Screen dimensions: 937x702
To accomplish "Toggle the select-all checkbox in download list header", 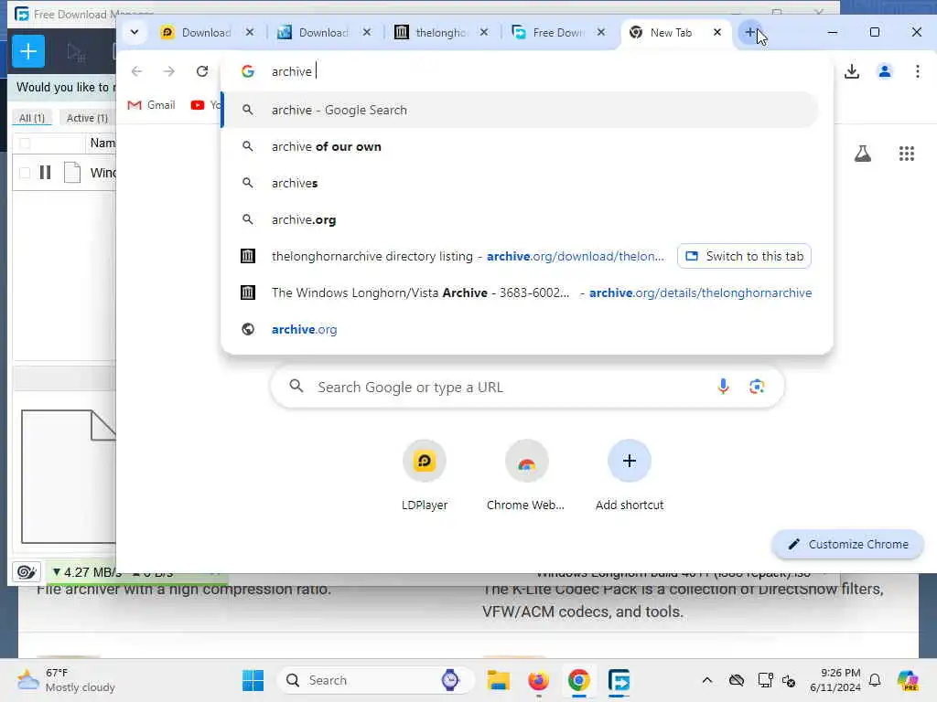I will tap(25, 144).
